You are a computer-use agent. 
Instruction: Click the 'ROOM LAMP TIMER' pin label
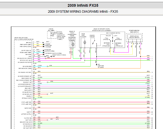[25, 52]
